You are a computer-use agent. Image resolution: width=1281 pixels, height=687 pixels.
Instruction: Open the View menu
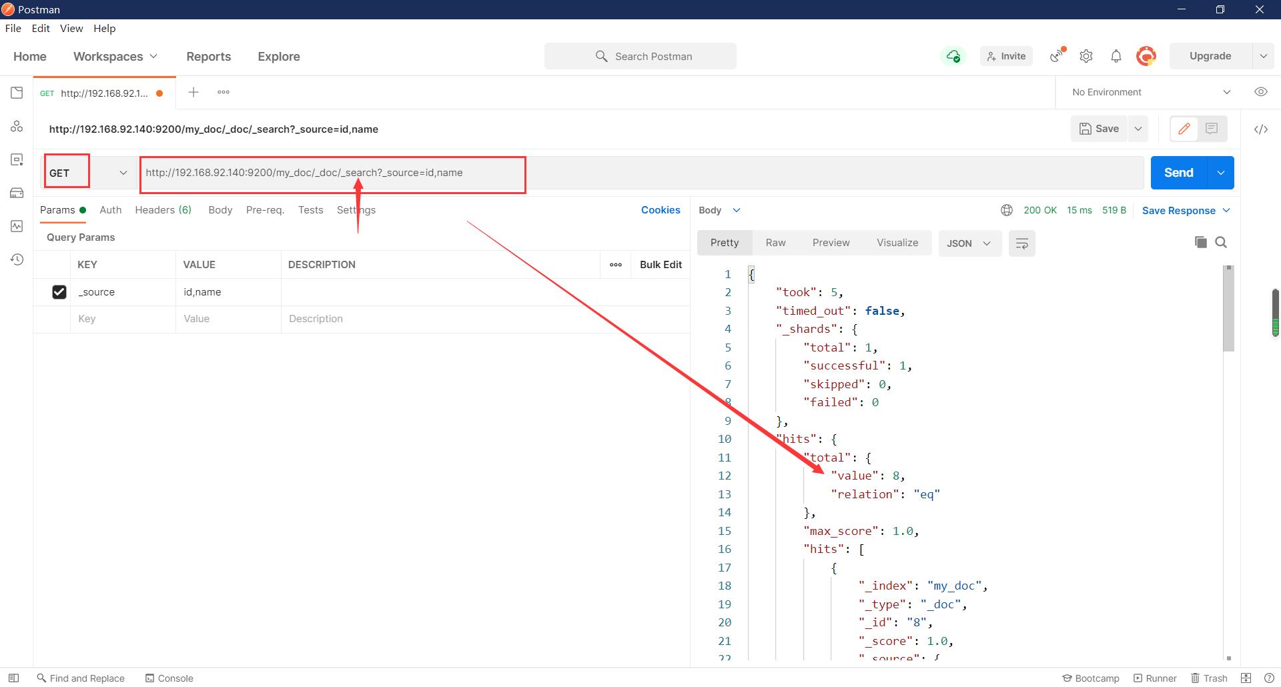coord(71,28)
